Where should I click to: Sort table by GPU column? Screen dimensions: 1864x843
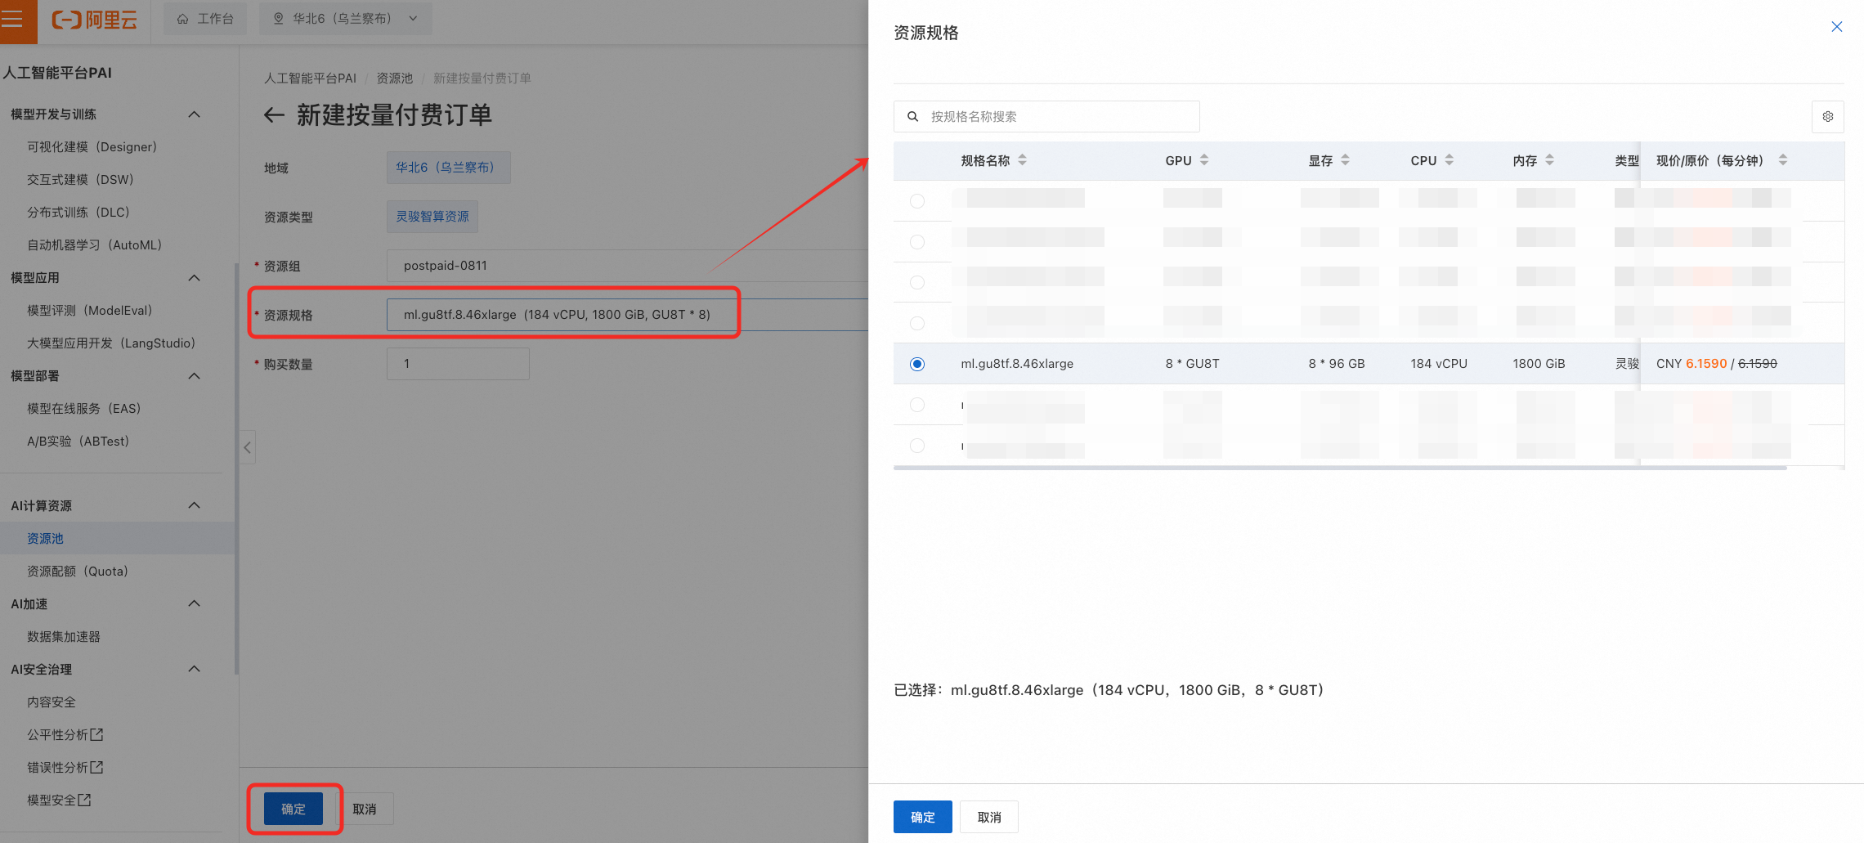click(1204, 160)
